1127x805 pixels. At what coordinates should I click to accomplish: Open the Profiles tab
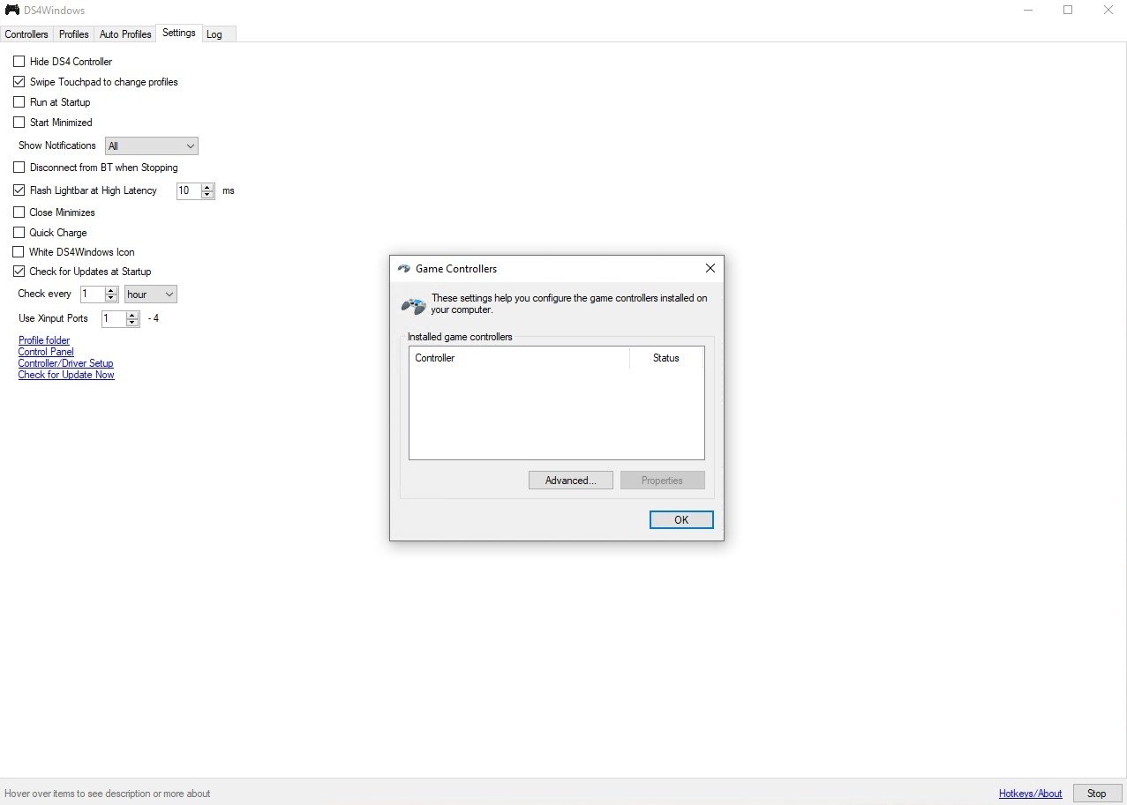pyautogui.click(x=74, y=34)
